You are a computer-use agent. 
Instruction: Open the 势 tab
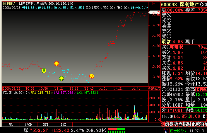tap(176, 124)
